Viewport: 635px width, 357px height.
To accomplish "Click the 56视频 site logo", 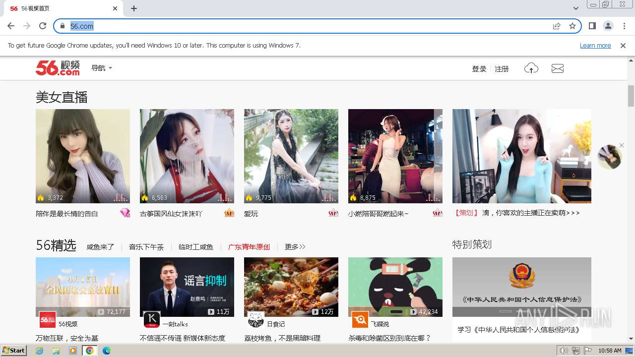I will pyautogui.click(x=58, y=68).
